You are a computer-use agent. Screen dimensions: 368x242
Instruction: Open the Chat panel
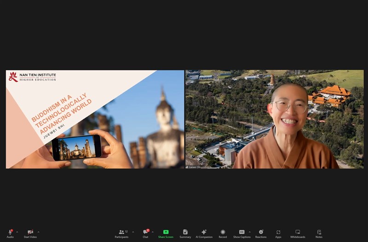[x=145, y=232]
